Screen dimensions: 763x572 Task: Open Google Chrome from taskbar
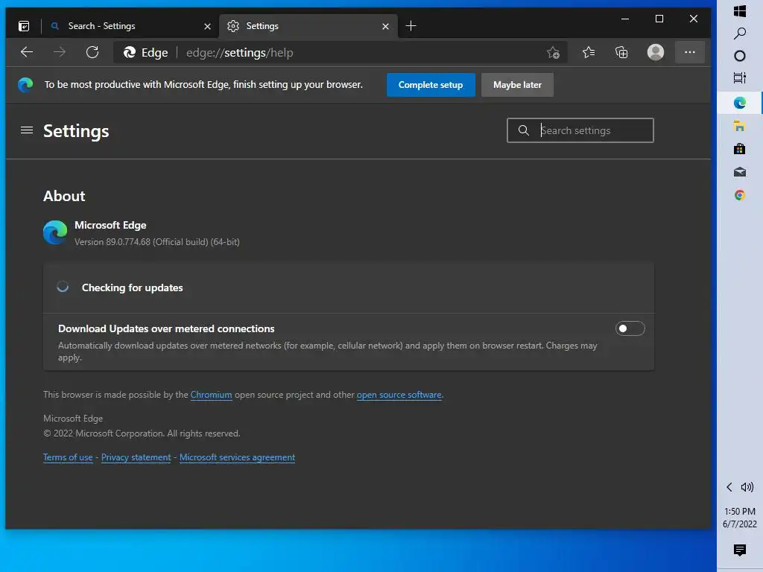(x=740, y=195)
